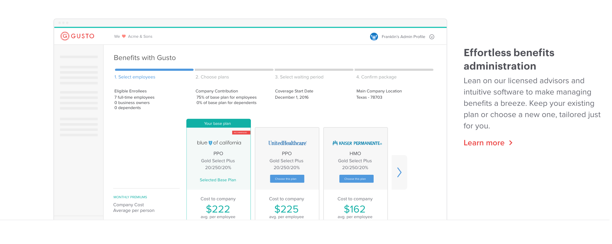
Task: Go to step 4. Confirm package
Action: coord(376,77)
